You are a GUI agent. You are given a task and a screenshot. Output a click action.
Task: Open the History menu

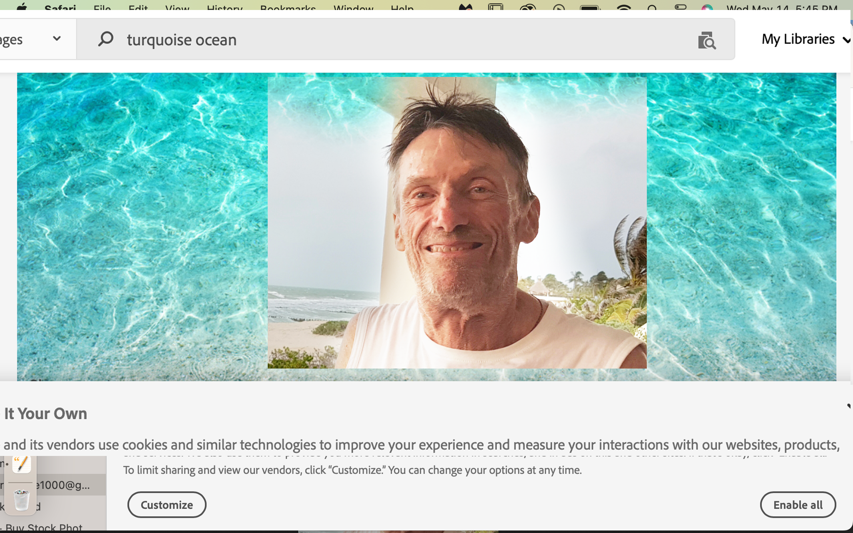point(224,8)
